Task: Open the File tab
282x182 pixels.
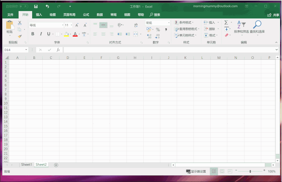Action: coord(11,15)
